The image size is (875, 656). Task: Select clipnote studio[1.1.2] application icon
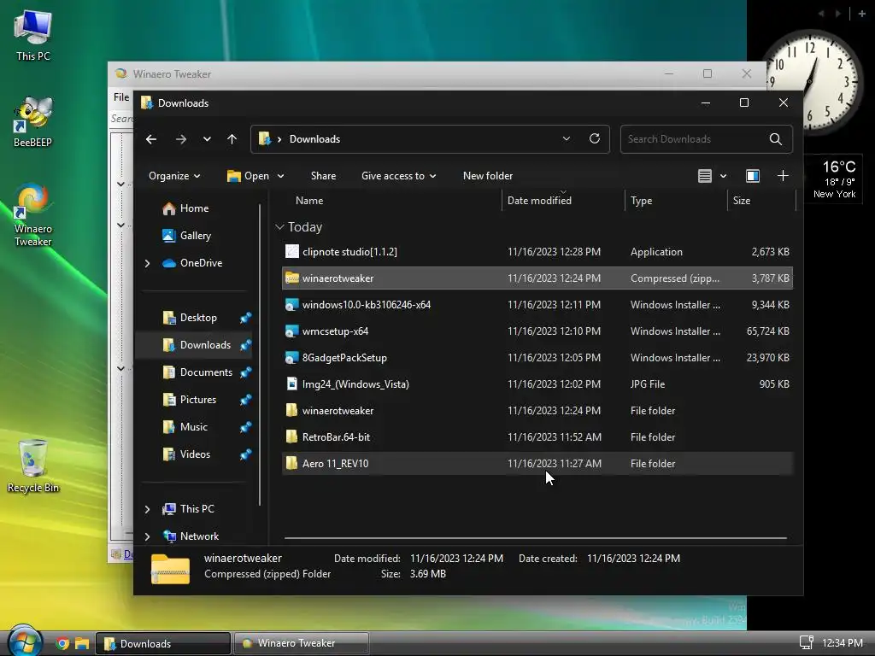[292, 252]
